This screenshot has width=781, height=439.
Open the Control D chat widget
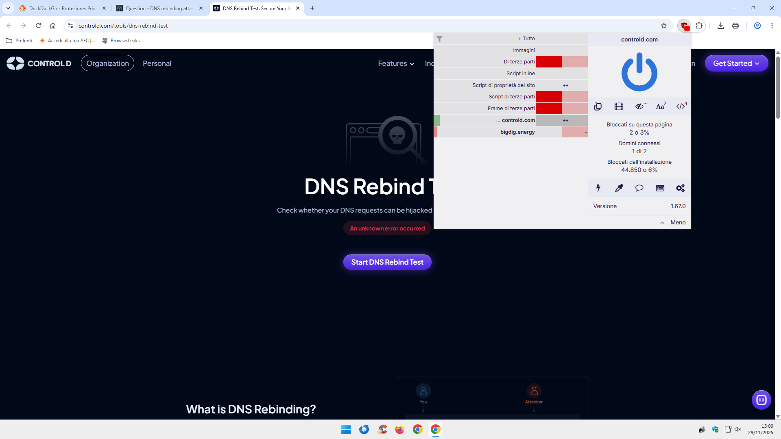pyautogui.click(x=761, y=400)
